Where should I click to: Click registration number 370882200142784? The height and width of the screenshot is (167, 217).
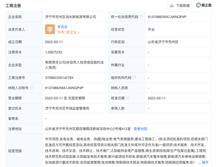point(59,78)
